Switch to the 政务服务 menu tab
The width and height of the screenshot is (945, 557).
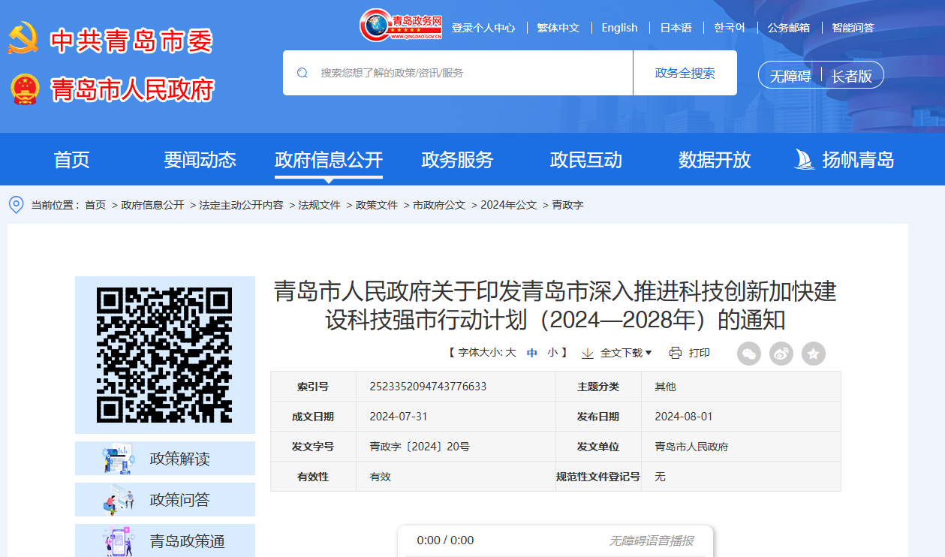(457, 159)
